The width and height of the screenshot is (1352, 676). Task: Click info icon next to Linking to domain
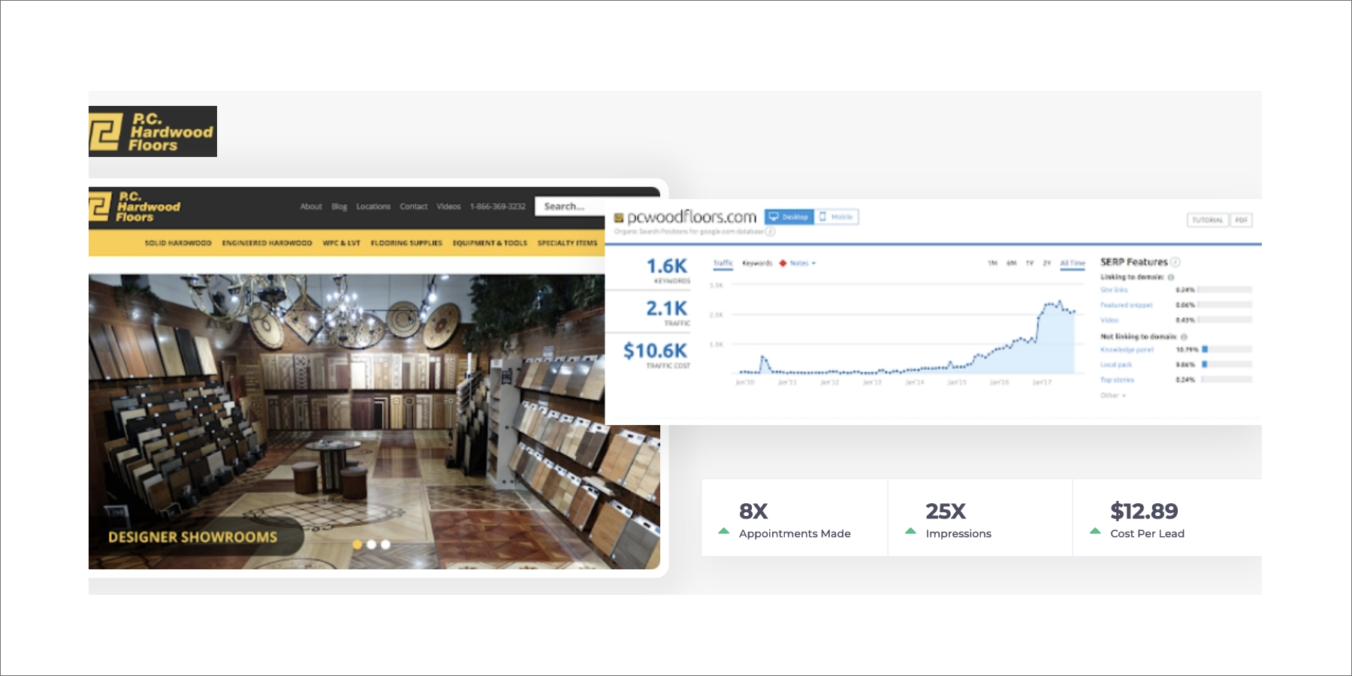coord(1171,277)
